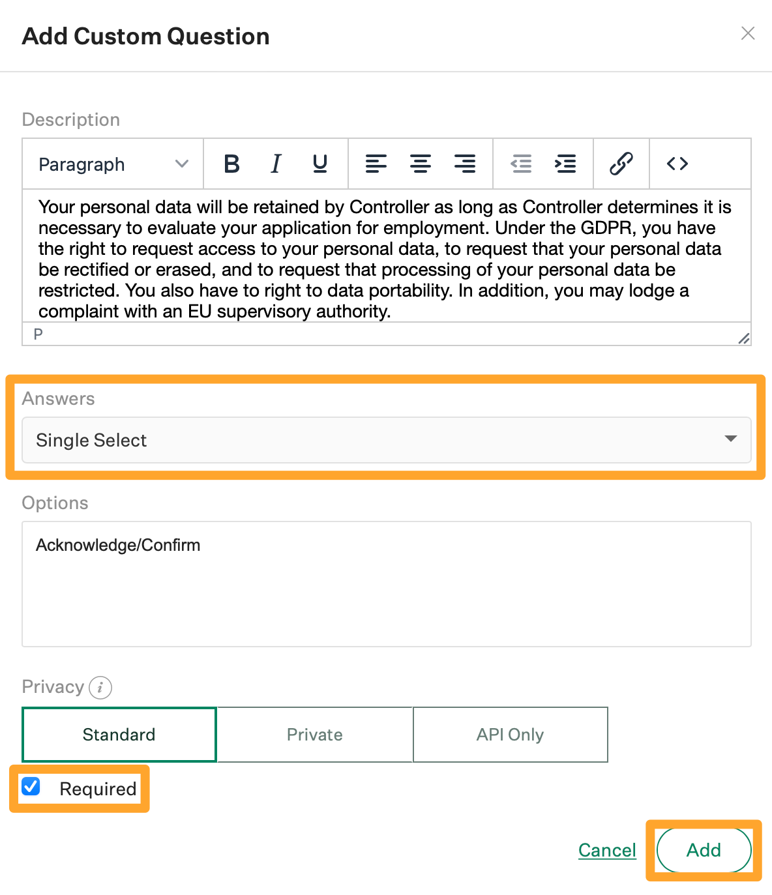Insert a hyperlink in the description
This screenshot has width=772, height=895.
pos(621,164)
